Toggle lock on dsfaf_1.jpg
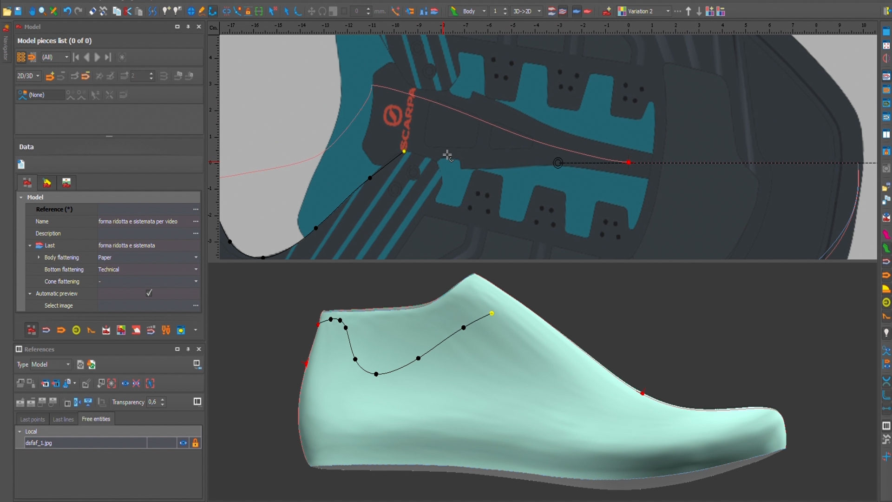The height and width of the screenshot is (502, 892). point(195,443)
